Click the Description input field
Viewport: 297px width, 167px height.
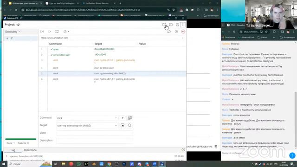click(95, 141)
